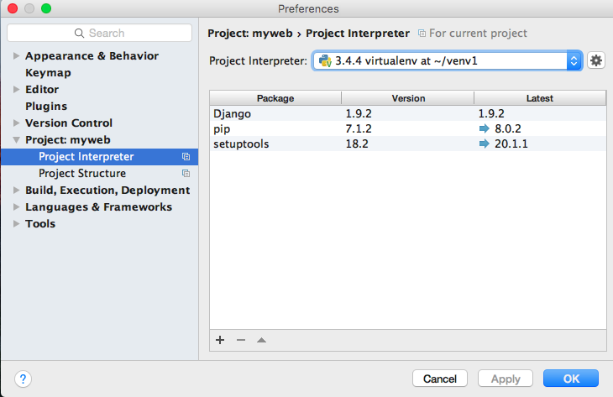This screenshot has height=397, width=613.
Task: Expand the Editor section
Action: click(x=17, y=90)
